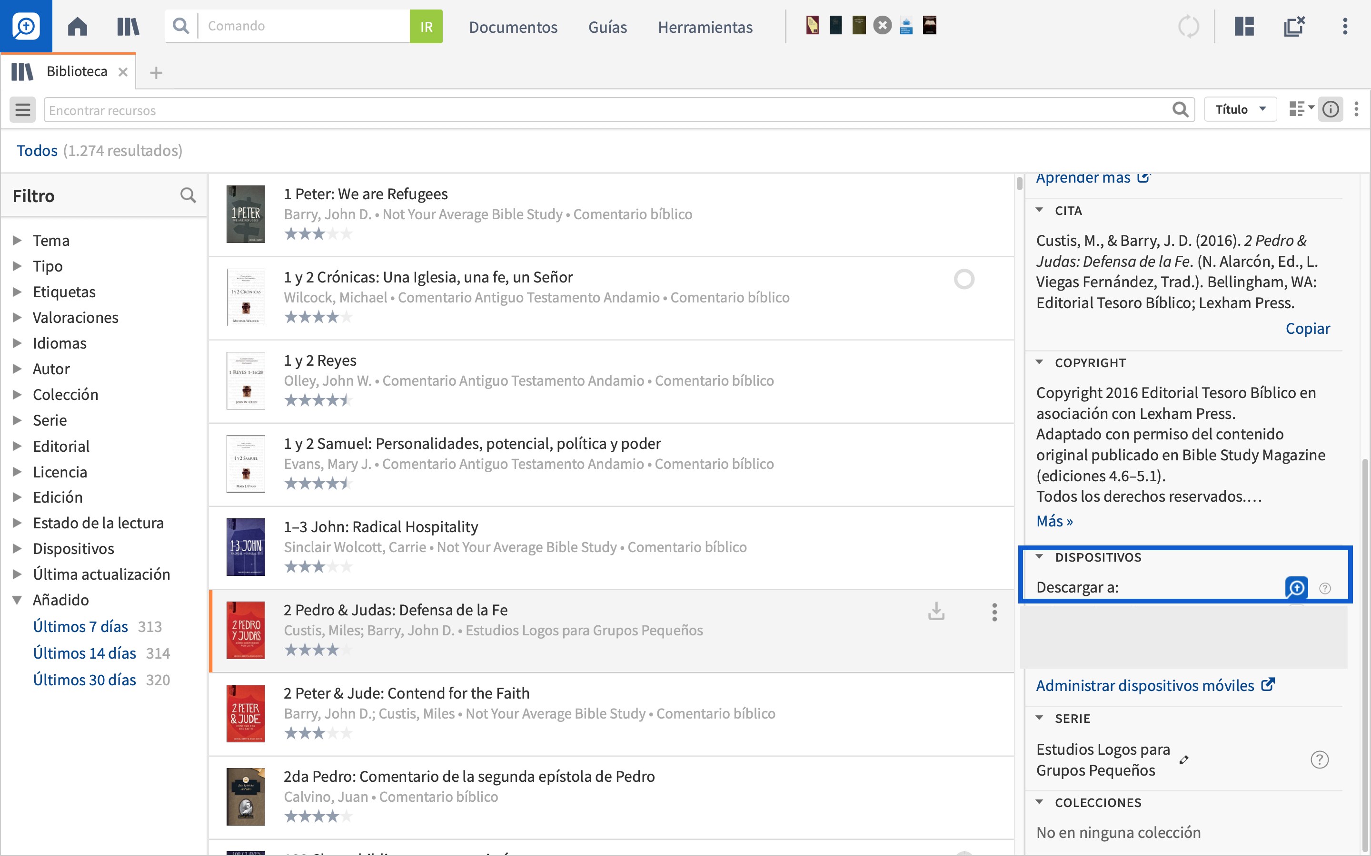
Task: Collapse the COPYRIGHT section
Action: click(x=1040, y=362)
